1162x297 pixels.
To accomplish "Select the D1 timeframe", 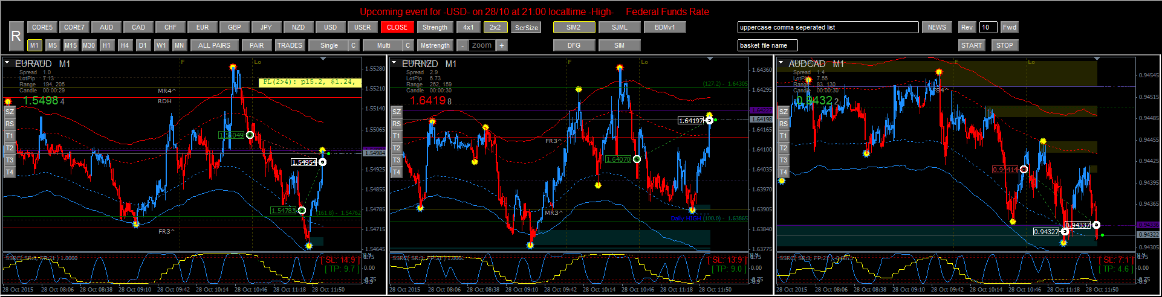I will point(143,45).
